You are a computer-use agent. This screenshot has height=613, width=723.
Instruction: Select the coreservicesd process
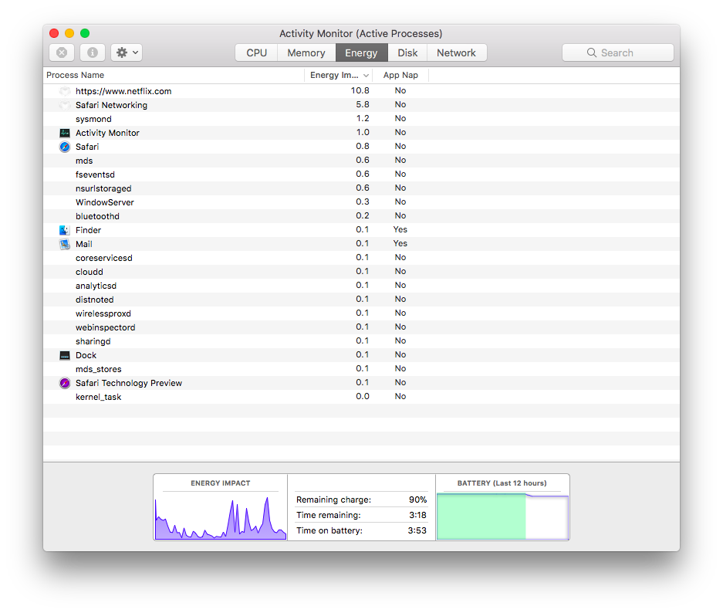(104, 258)
